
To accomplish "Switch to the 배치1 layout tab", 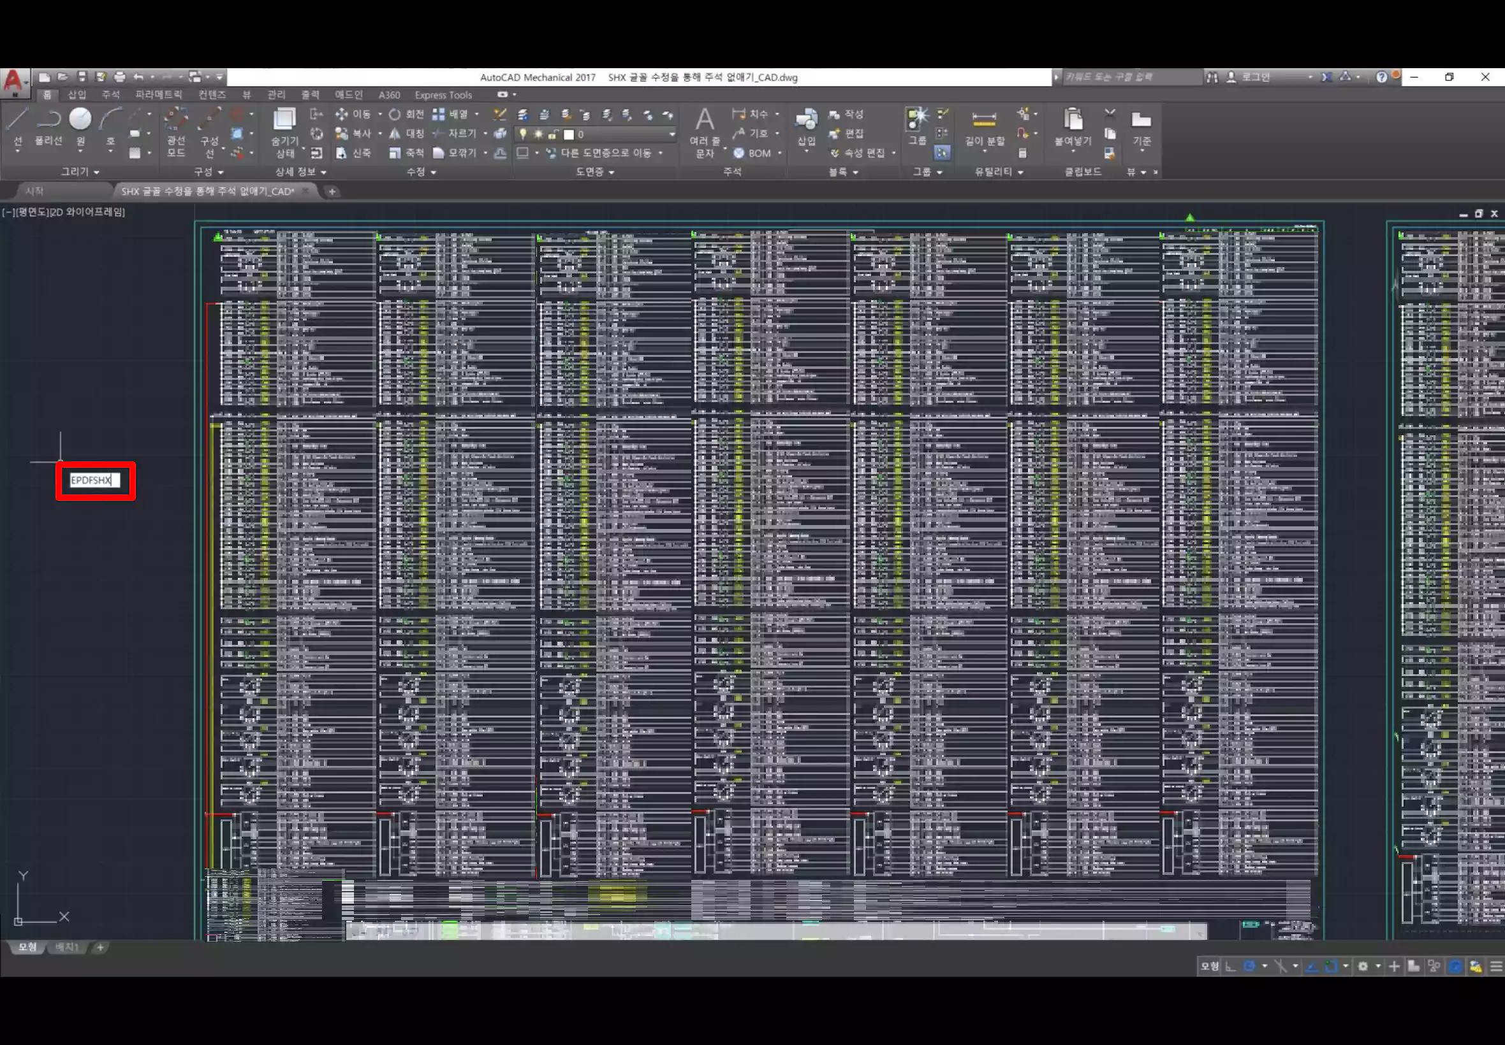I will 66,948.
